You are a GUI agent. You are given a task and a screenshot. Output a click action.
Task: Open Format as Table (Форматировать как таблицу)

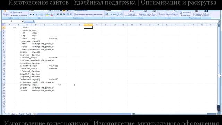click(145, 13)
